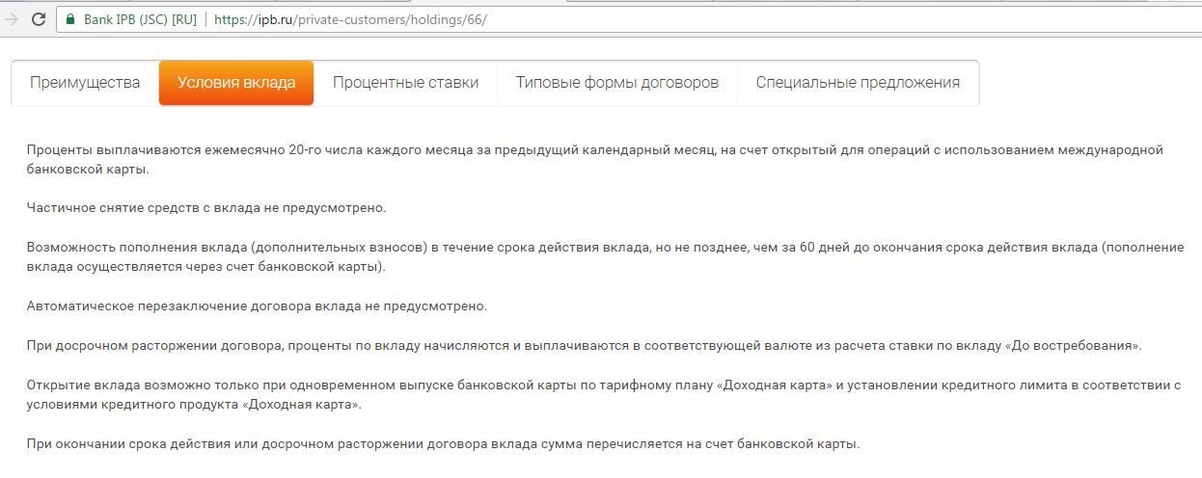Viewport: 1202px width, 478px height.
Task: Click the browser reload page icon
Action: [x=39, y=19]
